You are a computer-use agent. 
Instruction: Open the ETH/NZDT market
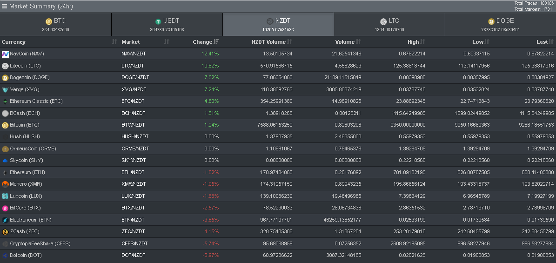point(133,172)
